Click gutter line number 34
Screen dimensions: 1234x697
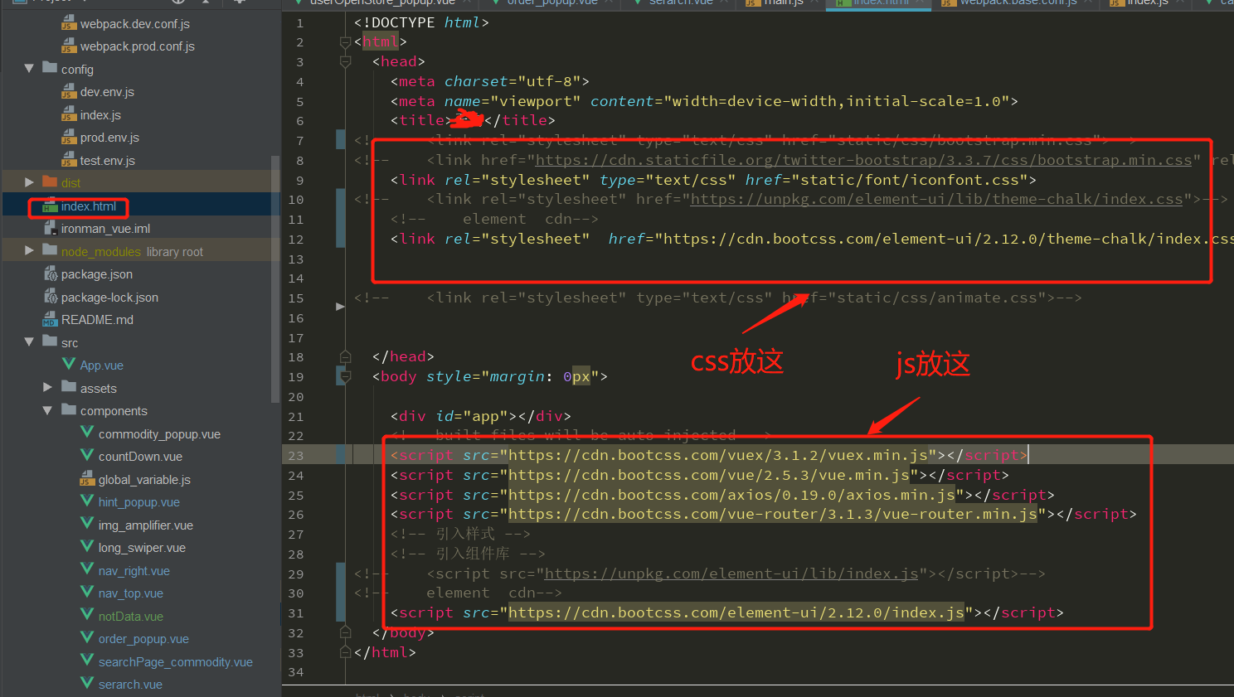pyautogui.click(x=296, y=672)
